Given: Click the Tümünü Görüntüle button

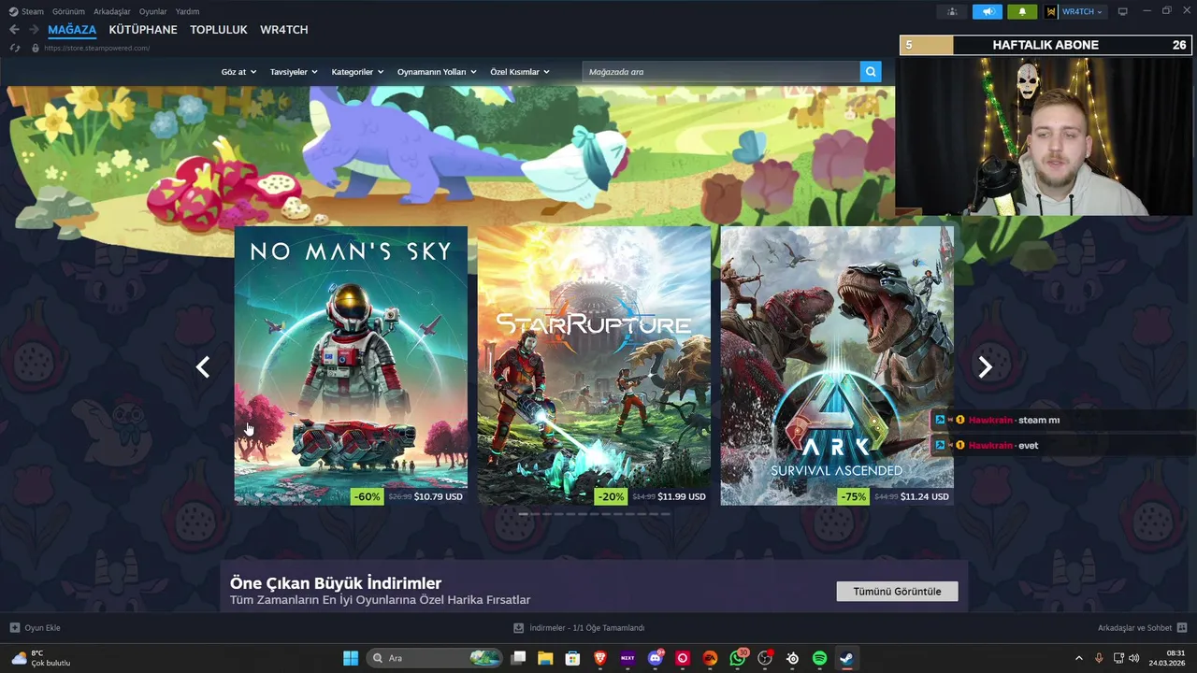Looking at the screenshot, I should coord(897,592).
